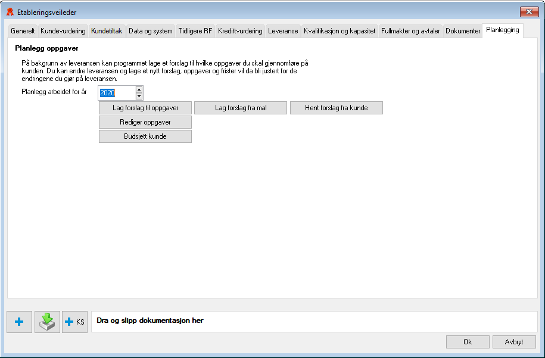Viewport: 545px width, 358px height.
Task: Click the Dra og slipp dokumentasjon drop area
Action: [x=314, y=322]
